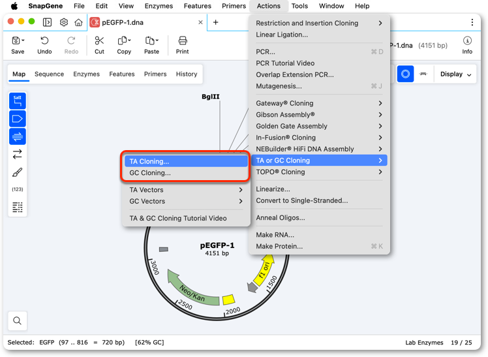Viewport: 488px width, 357px height.
Task: Open TA & GC Cloning Tutorial Video
Action: pos(186,218)
